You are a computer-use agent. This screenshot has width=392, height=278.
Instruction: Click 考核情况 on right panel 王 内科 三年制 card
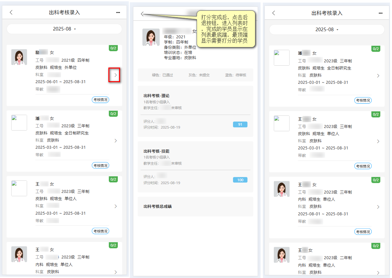pos(363,232)
